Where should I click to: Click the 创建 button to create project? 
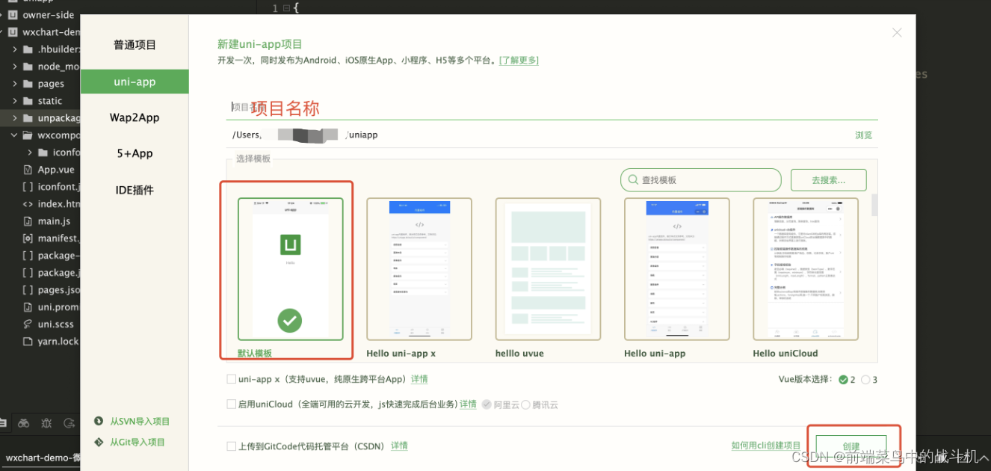853,445
